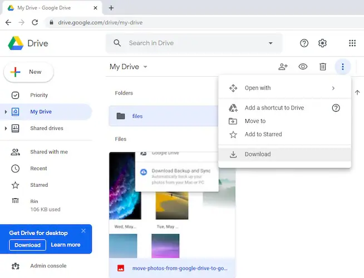Expand the My Drive tree arrow in sidebar
The height and width of the screenshot is (278, 364).
click(x=6, y=112)
